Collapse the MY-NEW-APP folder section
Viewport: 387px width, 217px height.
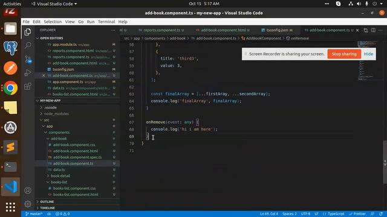[50, 101]
